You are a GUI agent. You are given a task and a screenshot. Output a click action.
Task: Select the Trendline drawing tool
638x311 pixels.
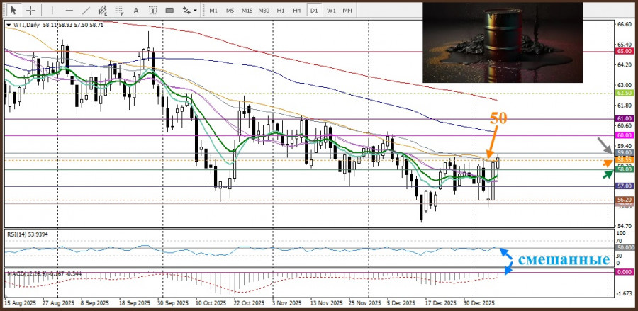point(87,11)
